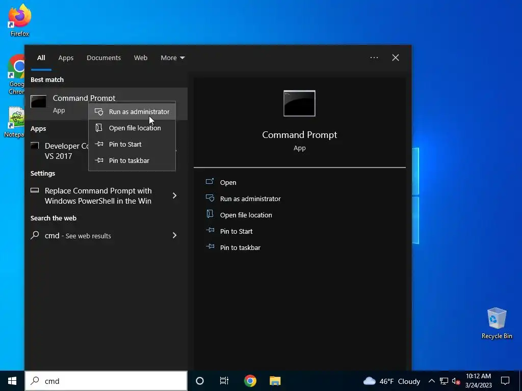
Task: Expand cmd web results arrow
Action: click(x=174, y=235)
